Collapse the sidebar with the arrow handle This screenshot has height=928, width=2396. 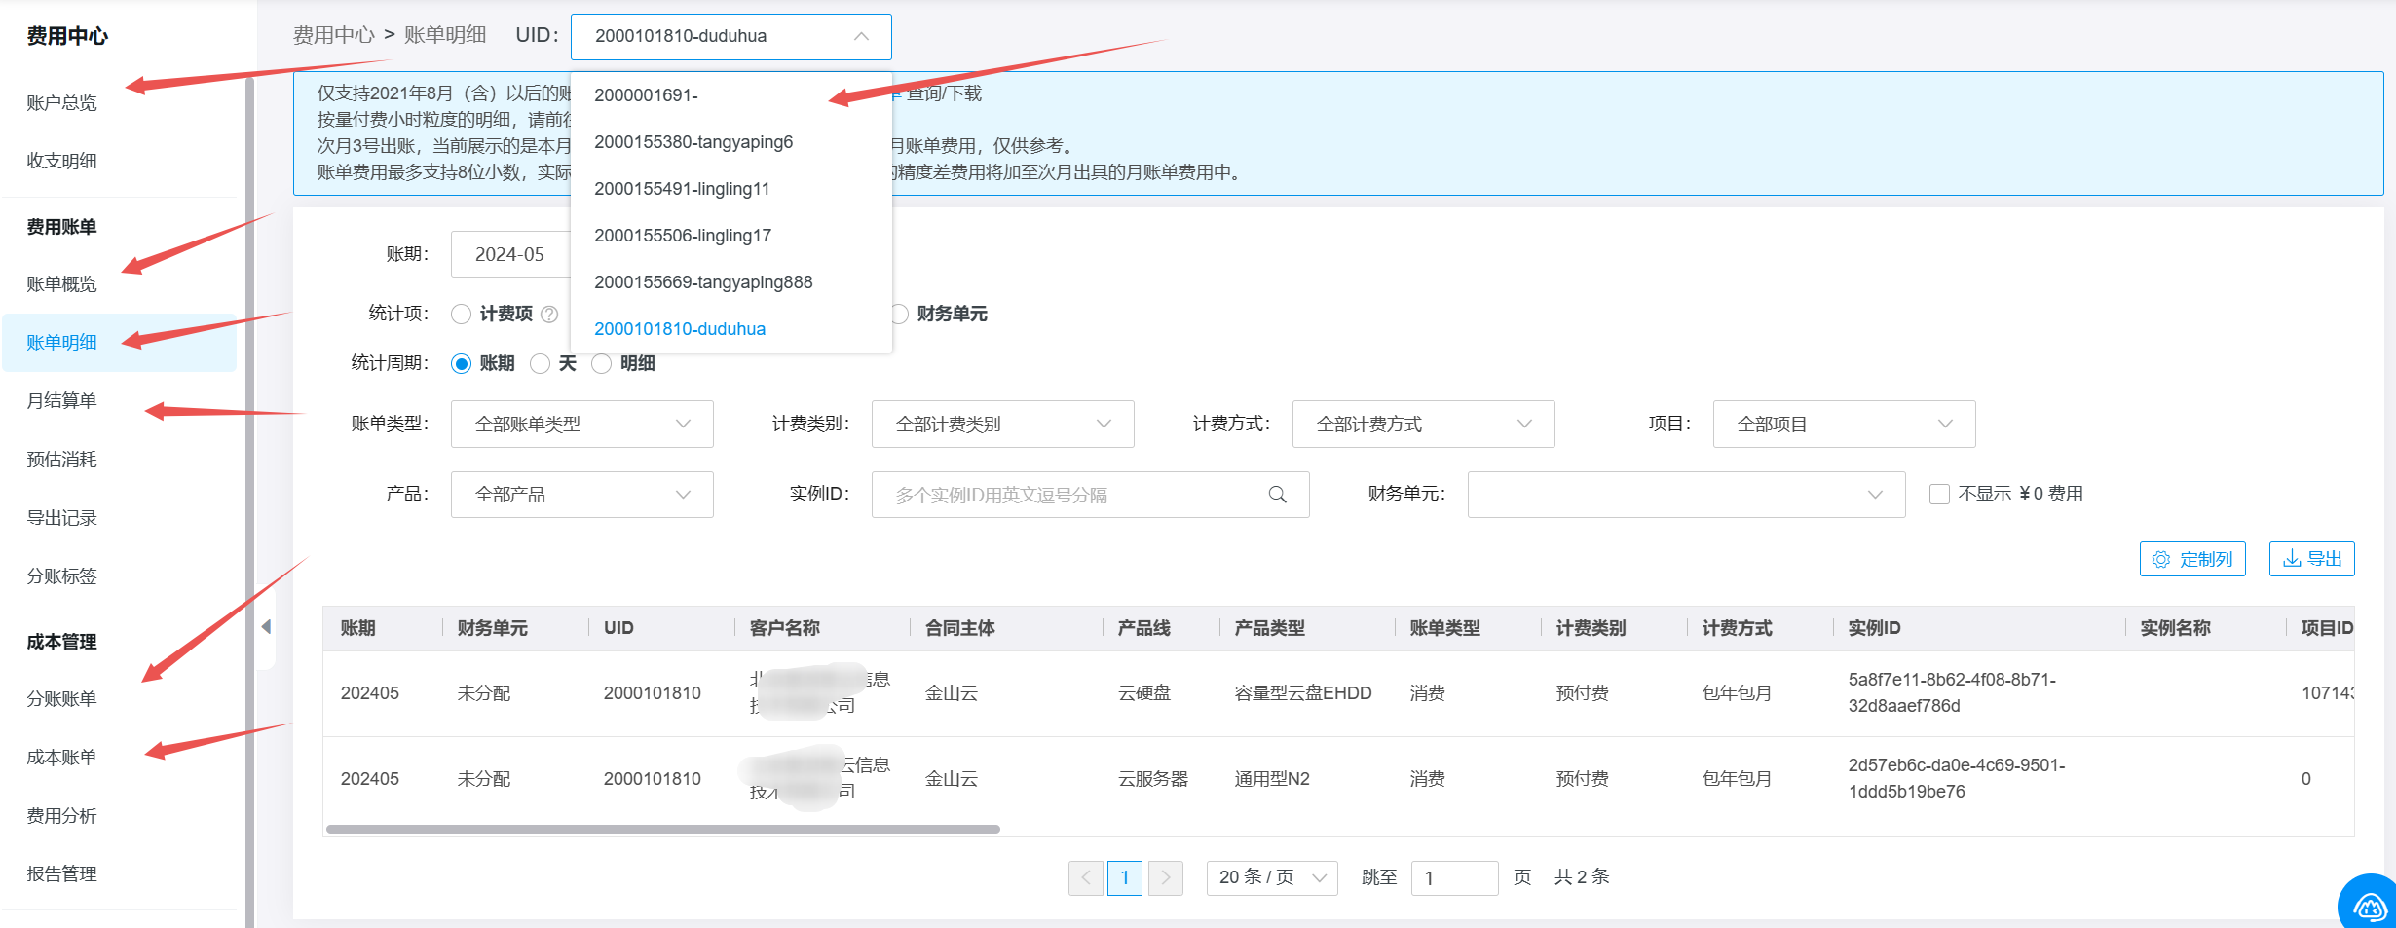coord(266,627)
